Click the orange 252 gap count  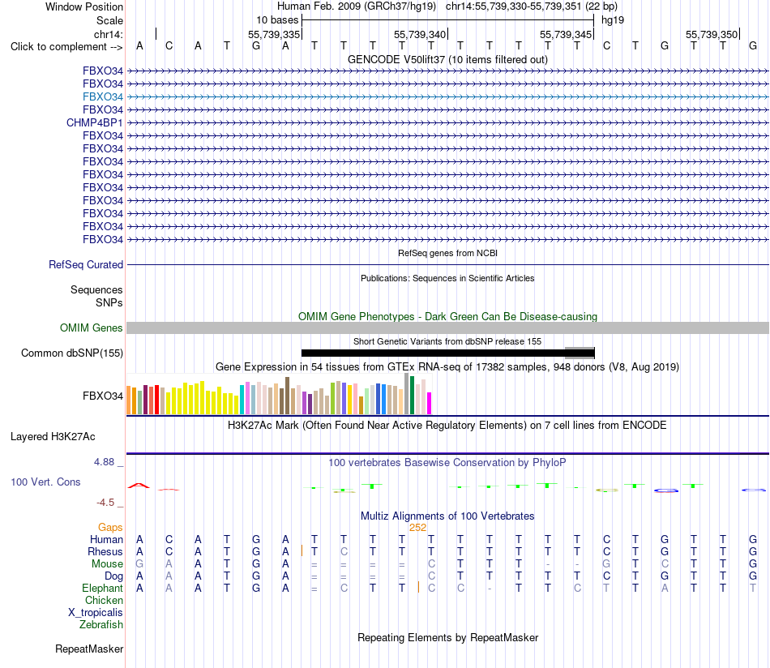click(x=417, y=528)
